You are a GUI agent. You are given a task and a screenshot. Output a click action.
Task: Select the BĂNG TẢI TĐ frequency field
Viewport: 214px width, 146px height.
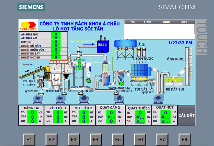click(x=32, y=112)
